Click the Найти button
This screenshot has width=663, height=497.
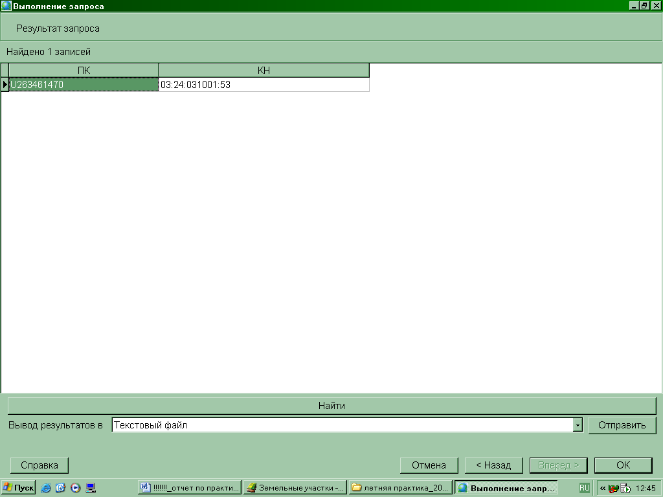click(331, 406)
